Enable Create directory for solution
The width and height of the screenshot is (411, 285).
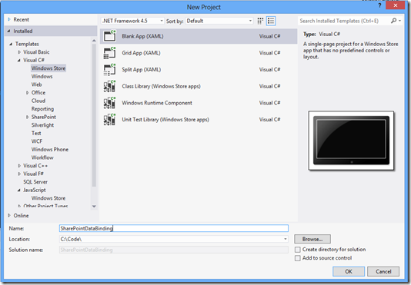coord(298,250)
